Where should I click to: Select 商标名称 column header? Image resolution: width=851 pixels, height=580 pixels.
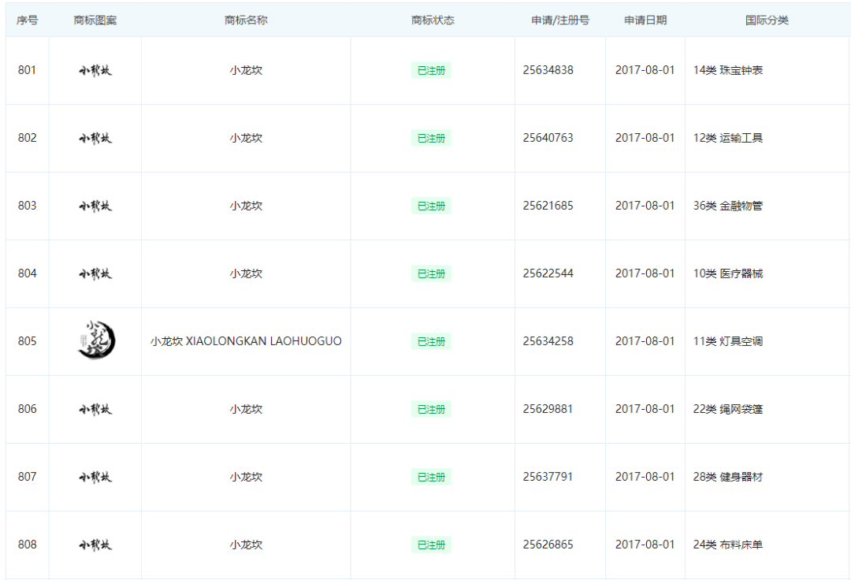246,20
